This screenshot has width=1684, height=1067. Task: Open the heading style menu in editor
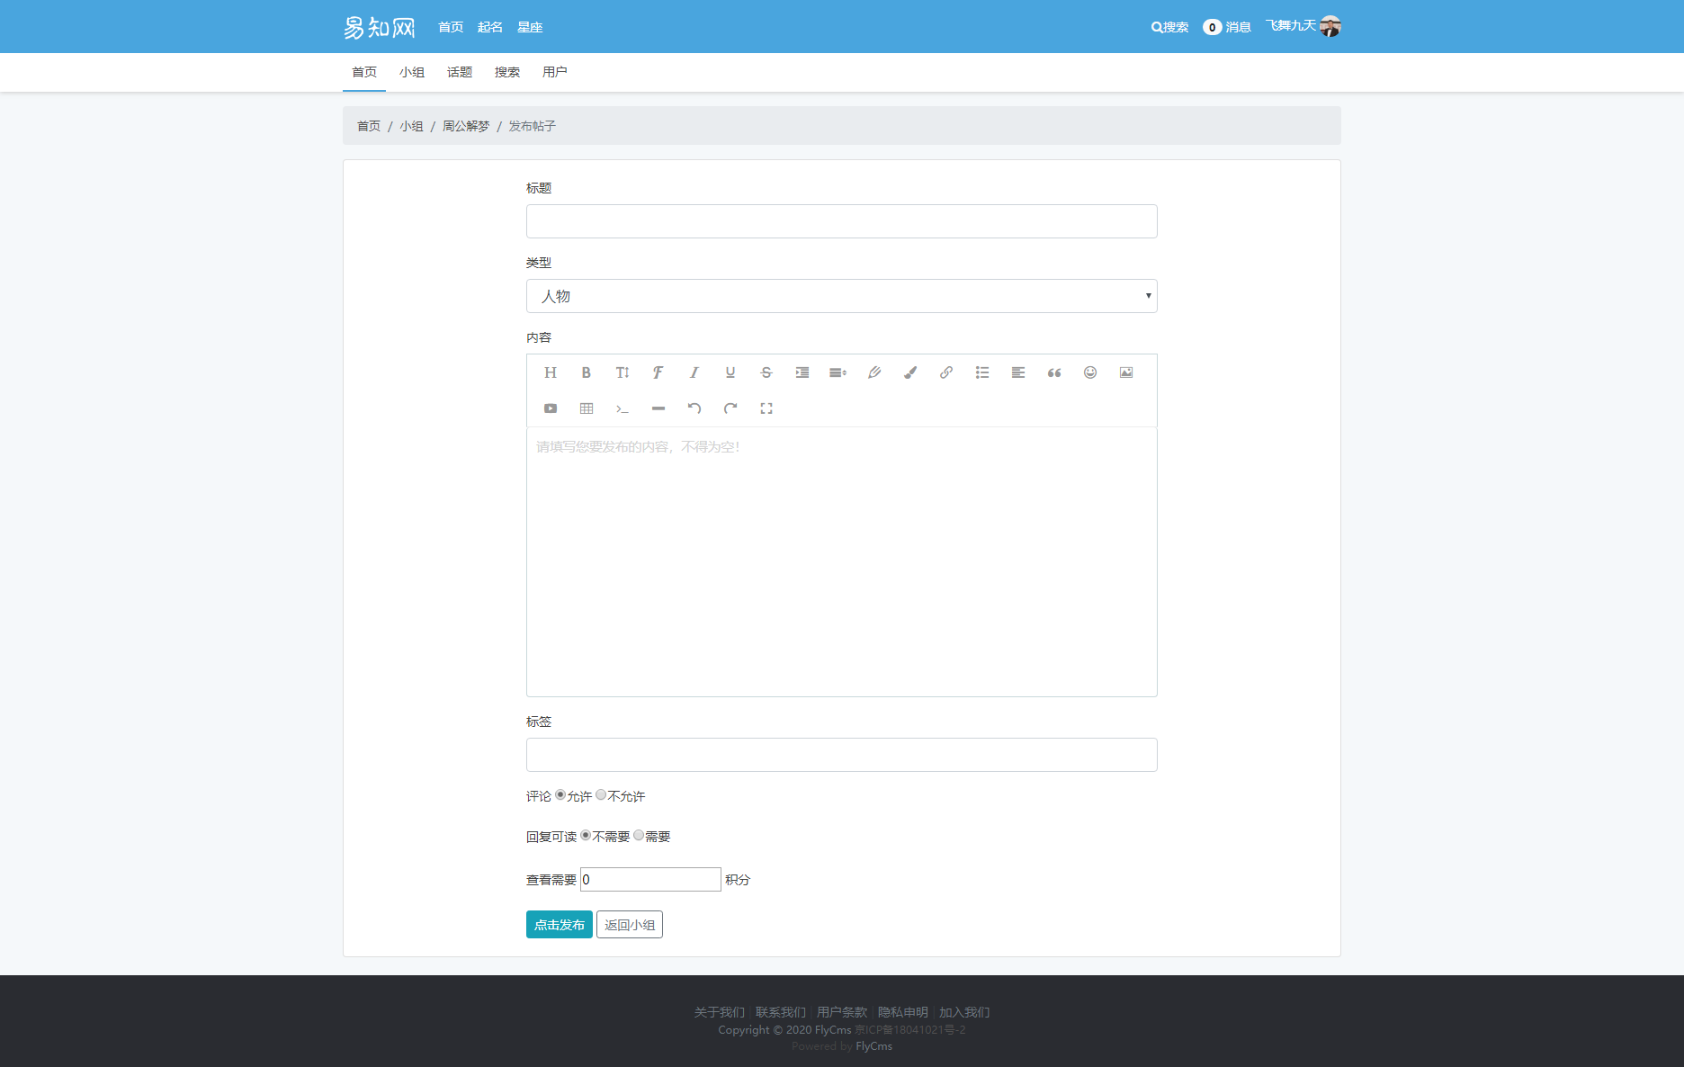[x=550, y=372]
